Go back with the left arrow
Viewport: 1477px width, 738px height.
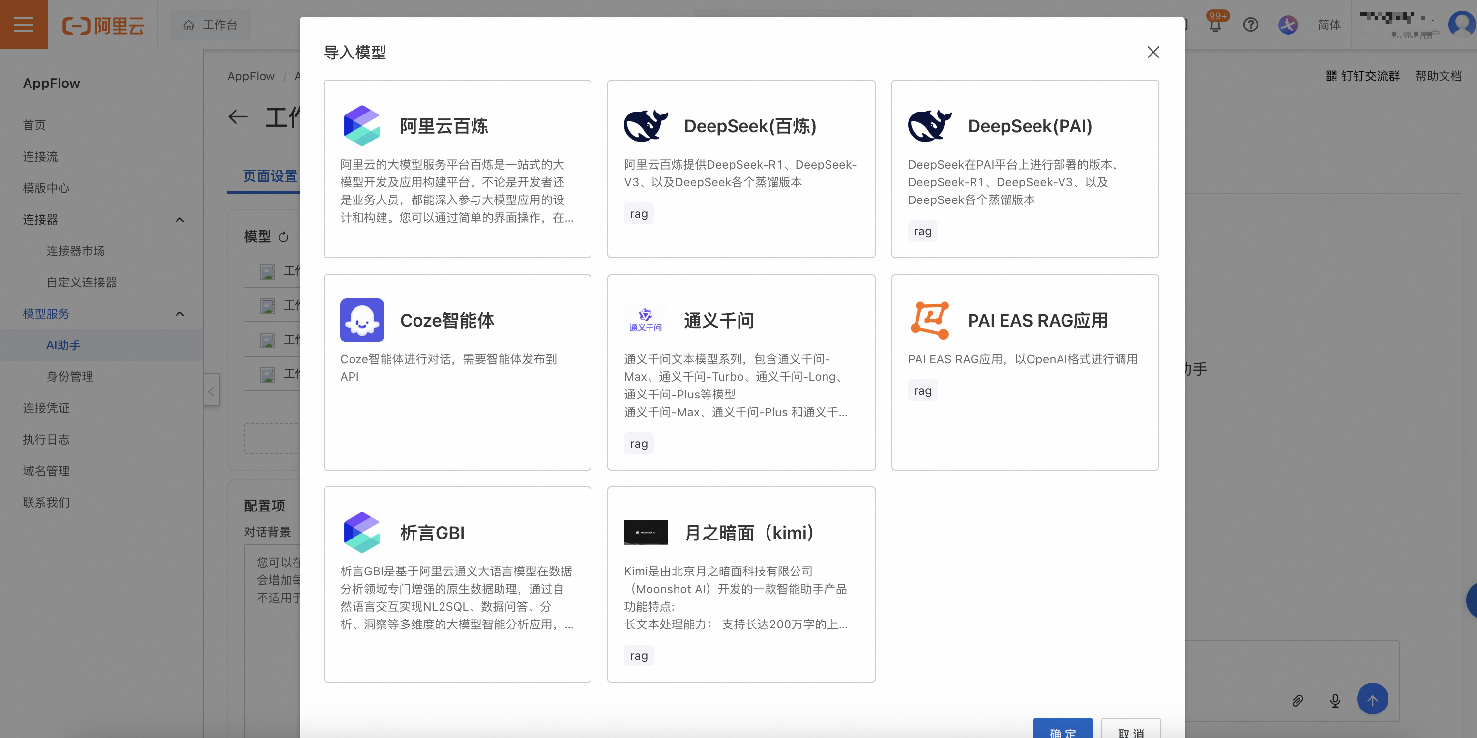click(x=238, y=117)
